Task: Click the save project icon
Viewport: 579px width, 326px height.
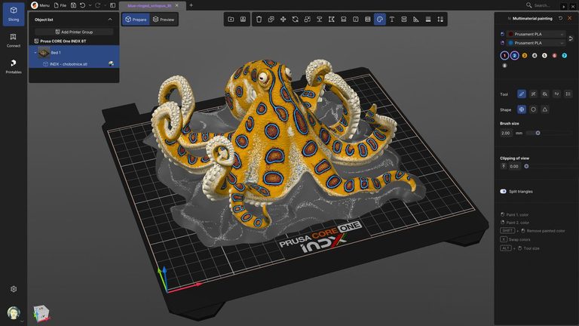Action: pos(73,5)
